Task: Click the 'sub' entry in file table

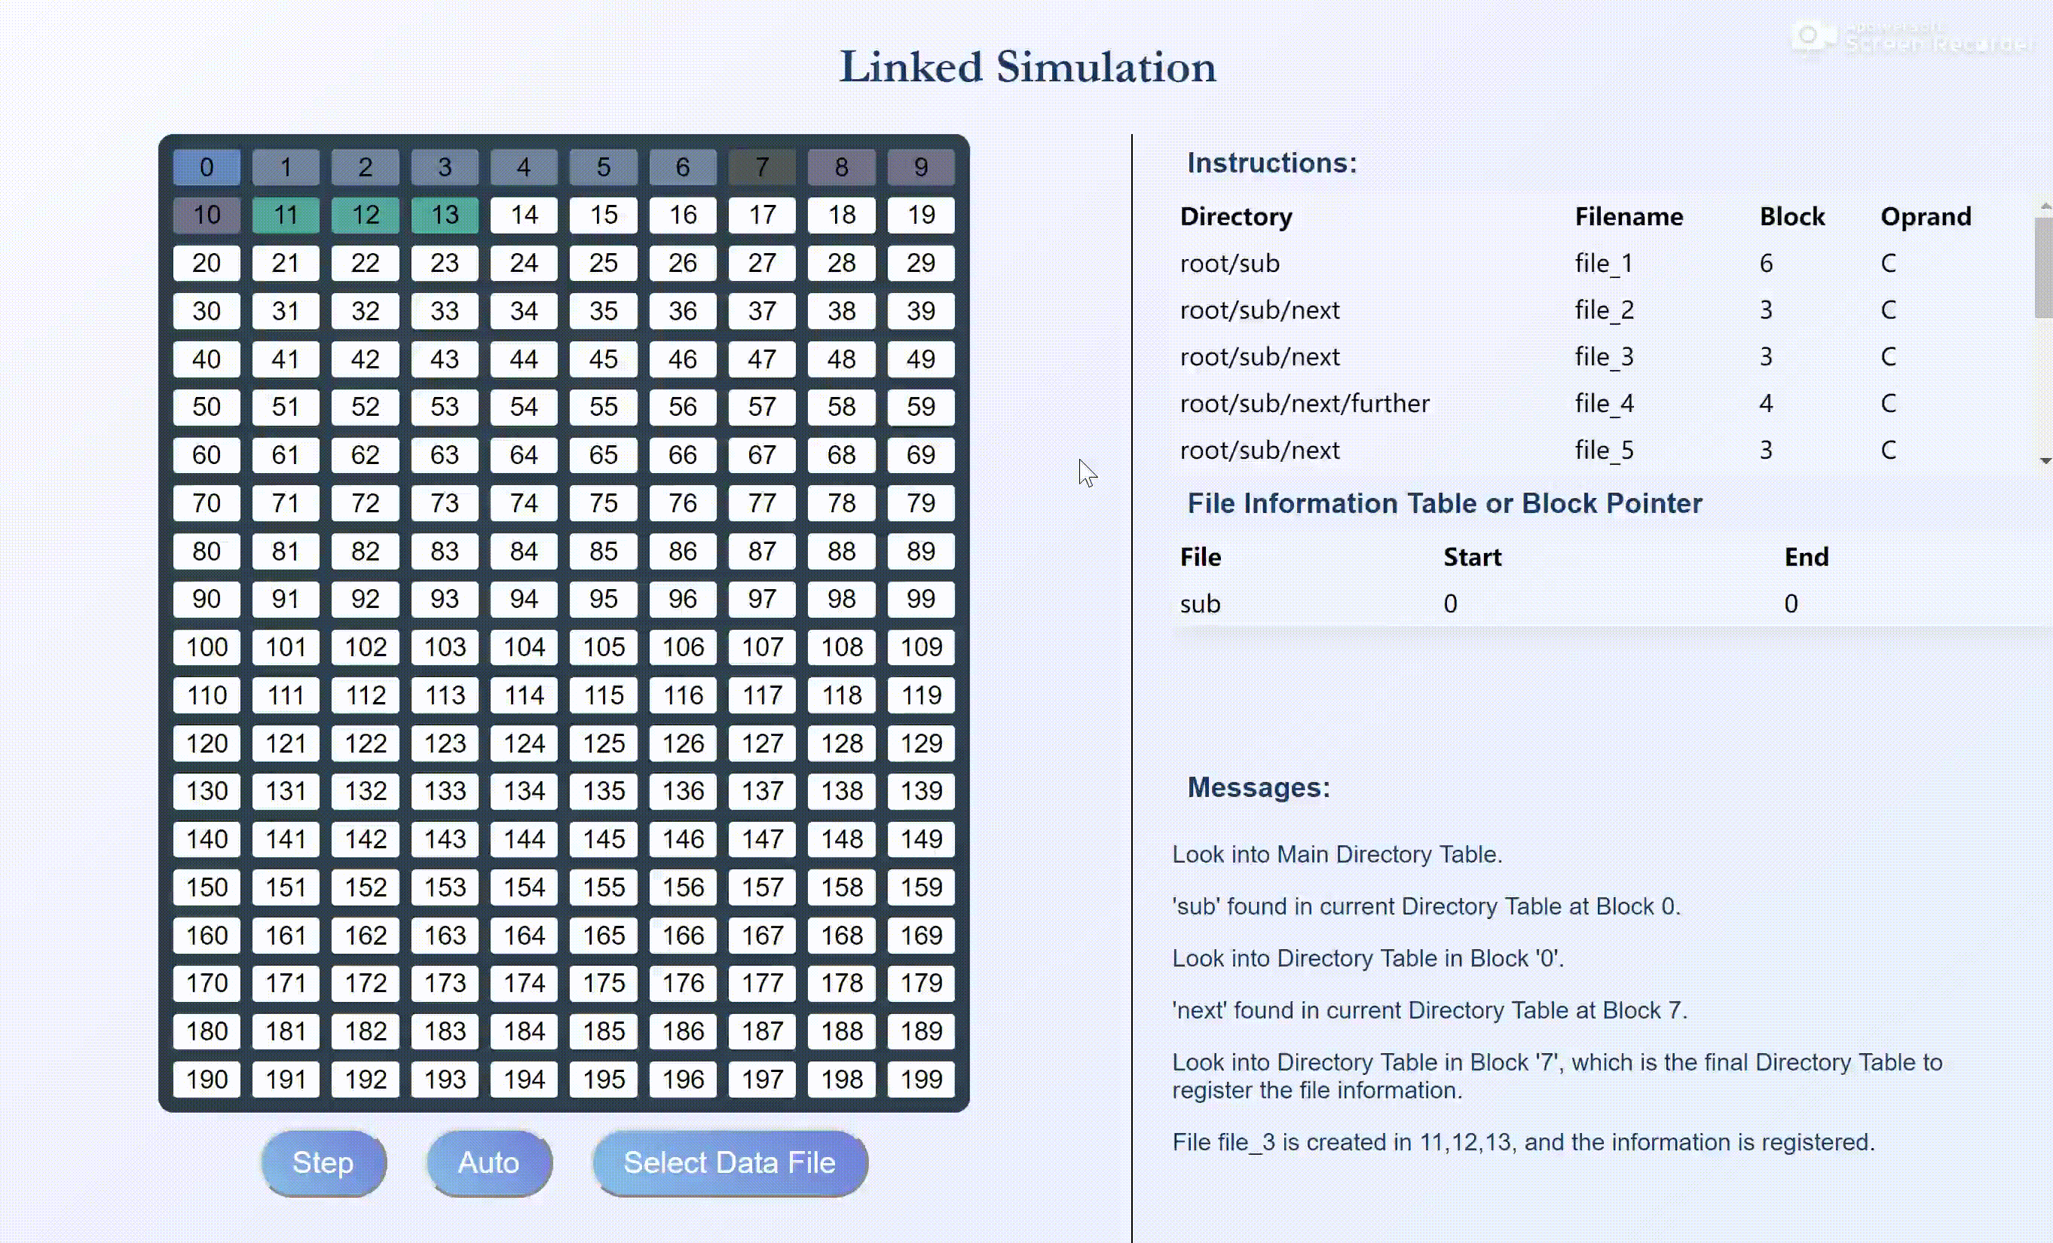Action: [x=1200, y=603]
